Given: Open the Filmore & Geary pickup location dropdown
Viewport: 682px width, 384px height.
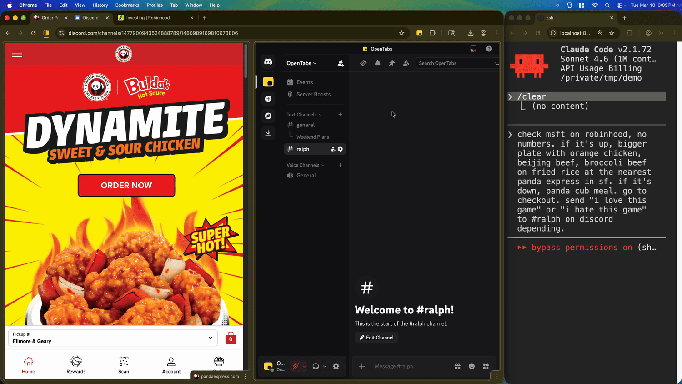Looking at the screenshot, I should click(112, 338).
